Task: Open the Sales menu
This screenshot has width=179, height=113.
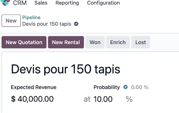Action: 41,3
